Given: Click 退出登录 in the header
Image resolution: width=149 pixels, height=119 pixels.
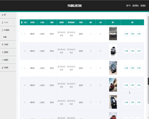Looking at the screenshot, I should click(x=143, y=6).
